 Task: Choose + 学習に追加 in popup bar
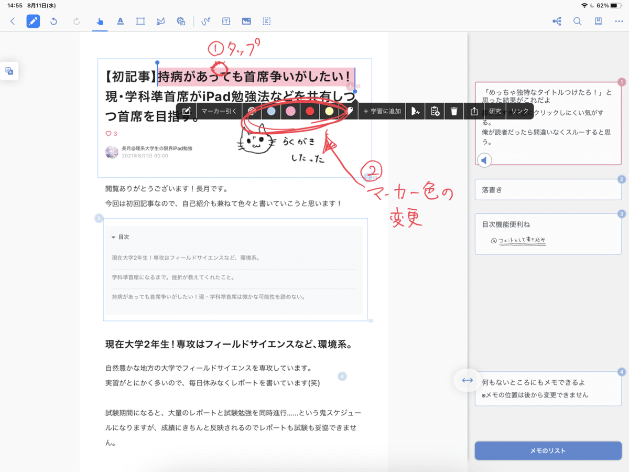pos(382,111)
